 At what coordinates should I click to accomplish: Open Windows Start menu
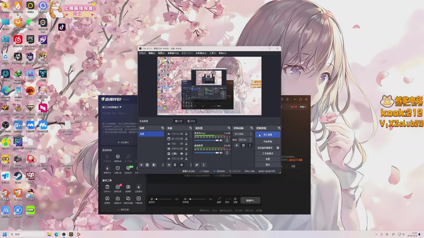5,234
